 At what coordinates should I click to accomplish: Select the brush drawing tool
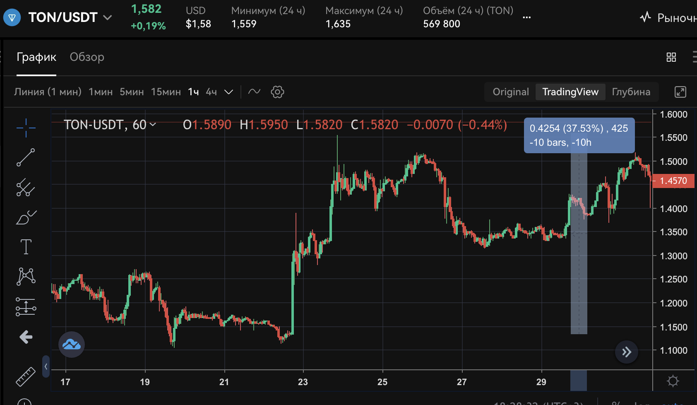[x=26, y=217]
